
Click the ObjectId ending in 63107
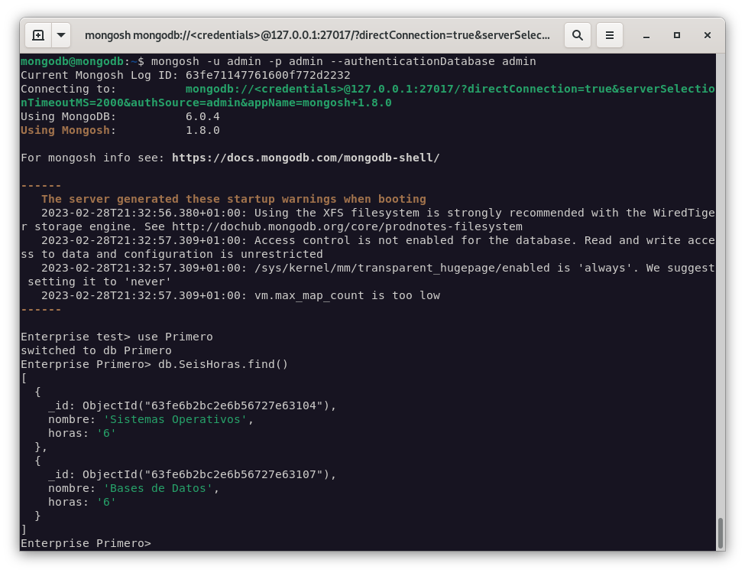pos(209,474)
